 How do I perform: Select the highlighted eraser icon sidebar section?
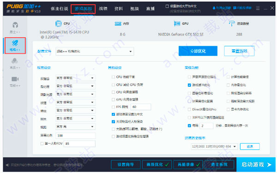click(15, 46)
